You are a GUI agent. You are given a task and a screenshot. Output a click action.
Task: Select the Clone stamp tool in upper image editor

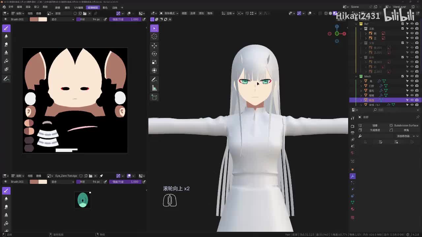pos(6,53)
